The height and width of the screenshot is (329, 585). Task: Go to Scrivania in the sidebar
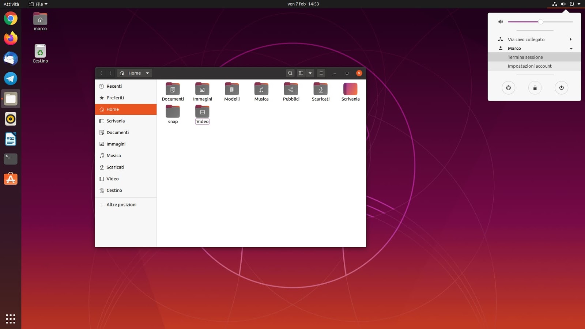tap(126, 121)
